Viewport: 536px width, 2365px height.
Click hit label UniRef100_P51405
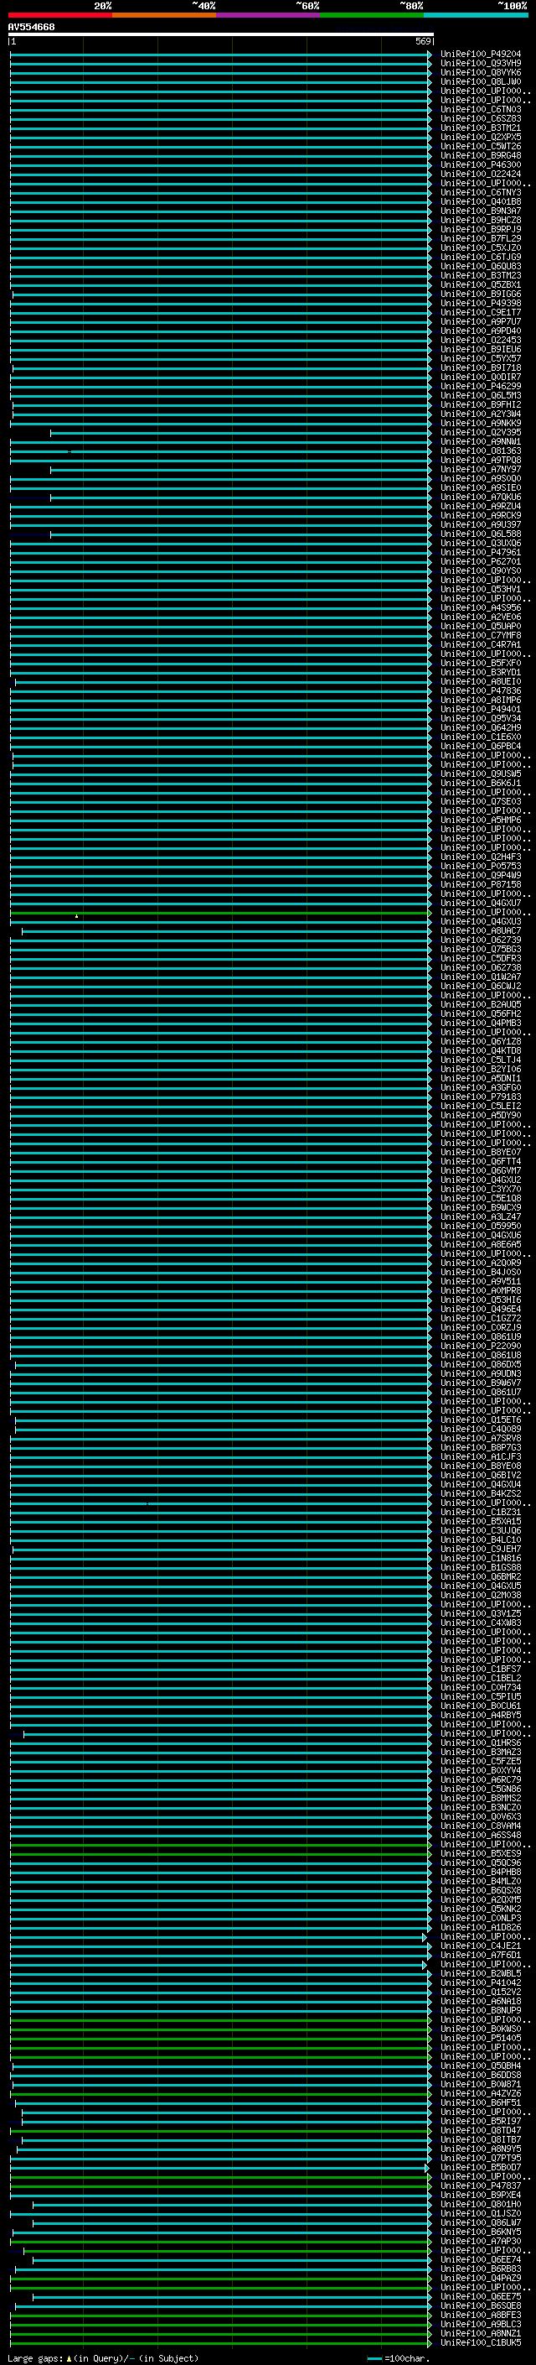coord(480,2037)
